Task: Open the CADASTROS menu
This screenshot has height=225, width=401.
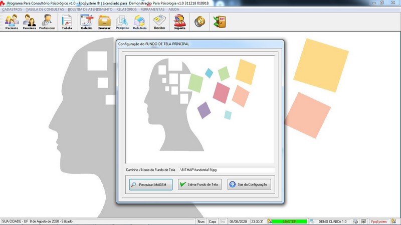Action: tap(12, 9)
